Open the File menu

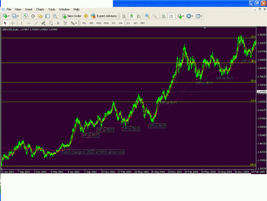[9, 9]
